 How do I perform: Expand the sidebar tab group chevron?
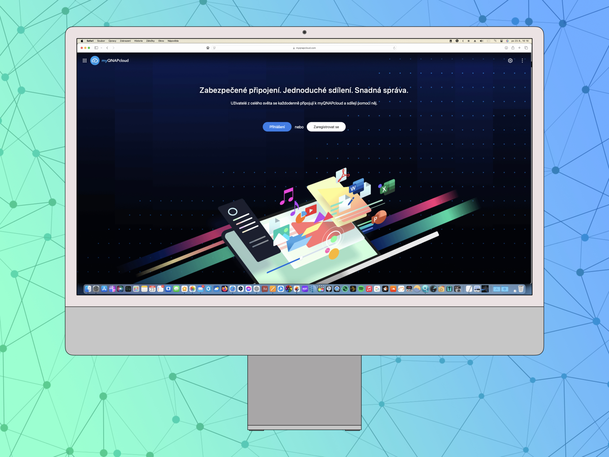(x=101, y=48)
